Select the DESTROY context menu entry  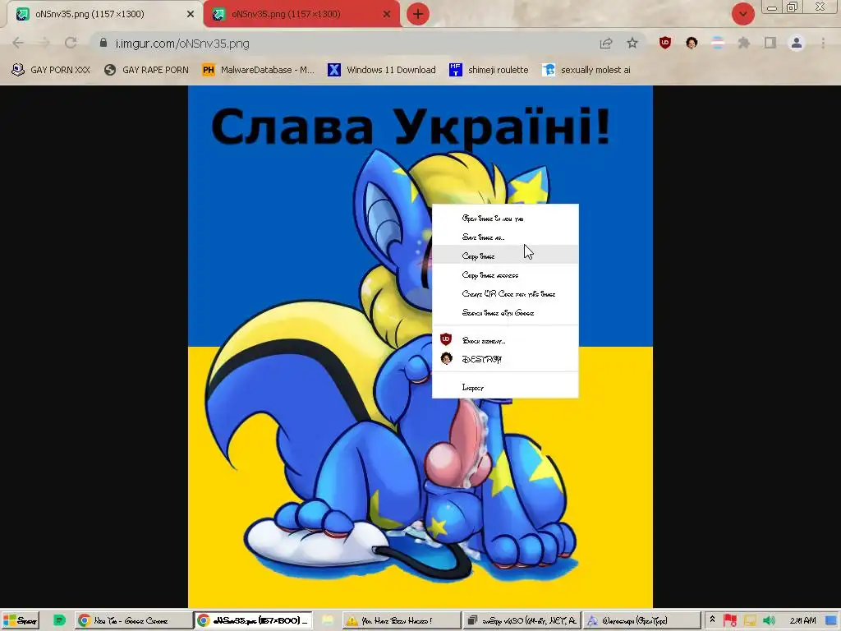point(505,360)
